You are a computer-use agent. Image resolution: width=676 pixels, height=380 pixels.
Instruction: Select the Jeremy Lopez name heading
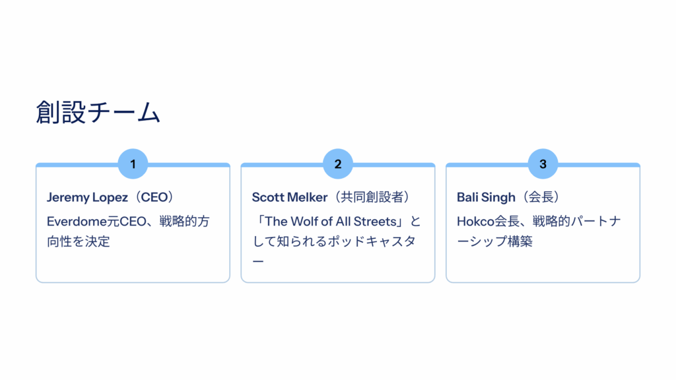(x=87, y=197)
